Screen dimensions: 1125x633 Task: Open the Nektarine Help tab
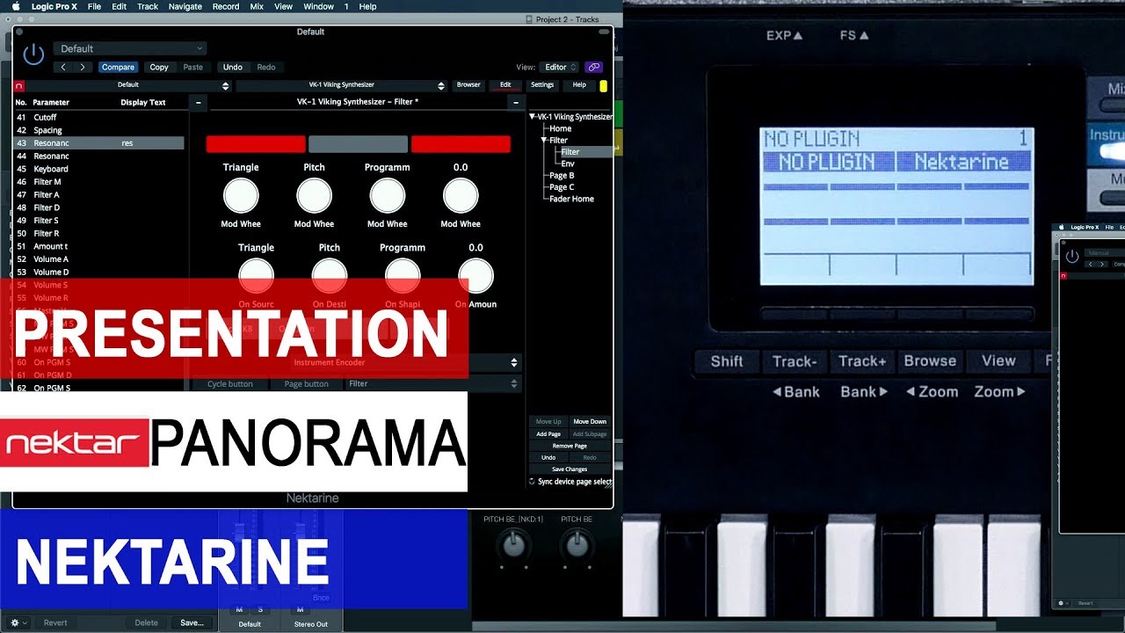coord(579,85)
